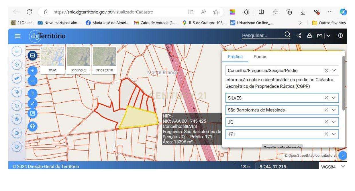The width and height of the screenshot is (355, 191).
Task: Expand the Concelho/Freguesia/Secção/Prédio dropdown
Action: [x=334, y=70]
